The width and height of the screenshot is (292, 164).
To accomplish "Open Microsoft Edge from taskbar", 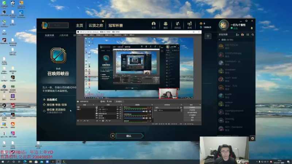I will coord(25,162).
